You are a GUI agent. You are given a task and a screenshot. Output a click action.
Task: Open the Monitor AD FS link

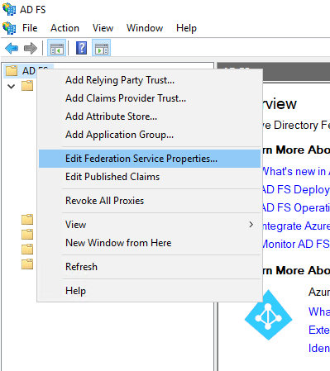pyautogui.click(x=296, y=244)
